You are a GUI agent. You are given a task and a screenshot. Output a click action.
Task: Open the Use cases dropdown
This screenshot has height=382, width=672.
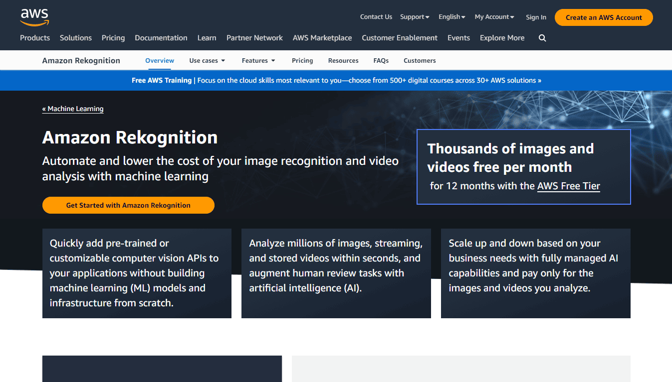coord(207,60)
